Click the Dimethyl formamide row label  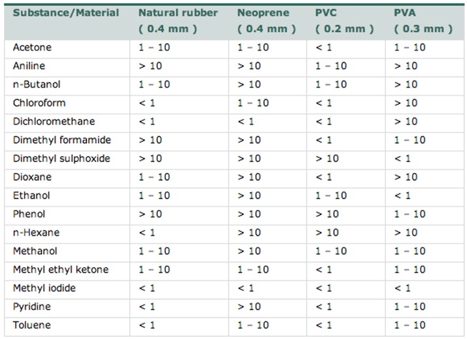coord(62,140)
